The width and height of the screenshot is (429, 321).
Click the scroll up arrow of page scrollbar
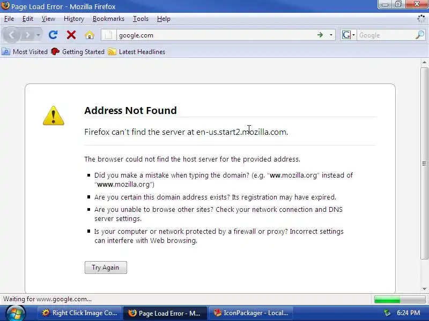(x=424, y=63)
